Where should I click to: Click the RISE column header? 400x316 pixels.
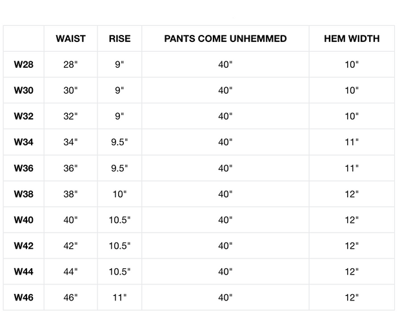pos(119,39)
